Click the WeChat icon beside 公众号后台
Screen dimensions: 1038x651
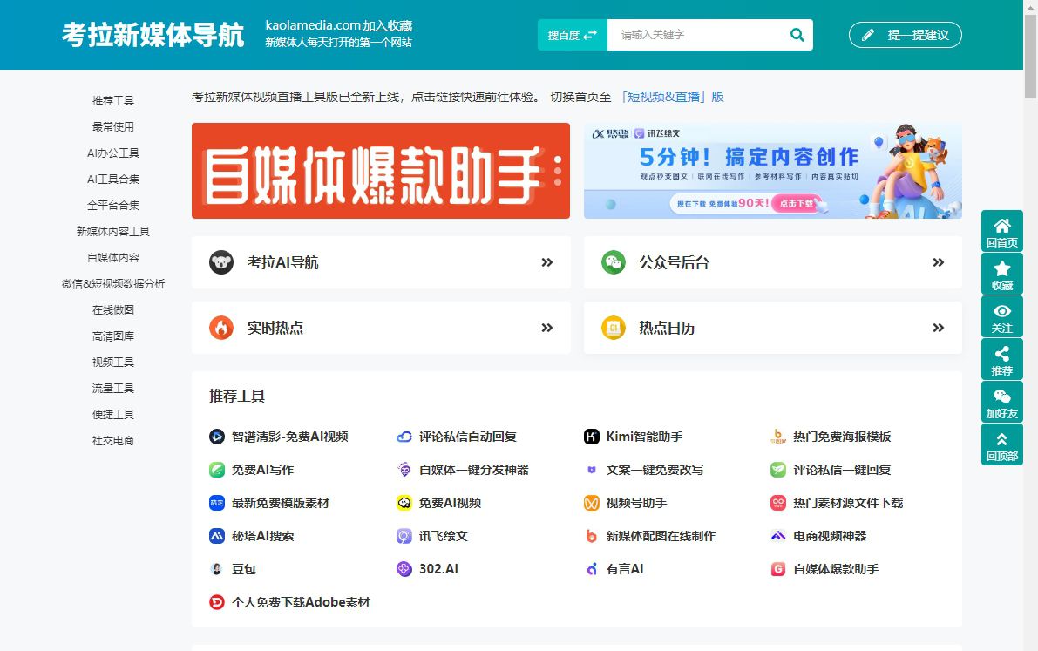(x=613, y=262)
